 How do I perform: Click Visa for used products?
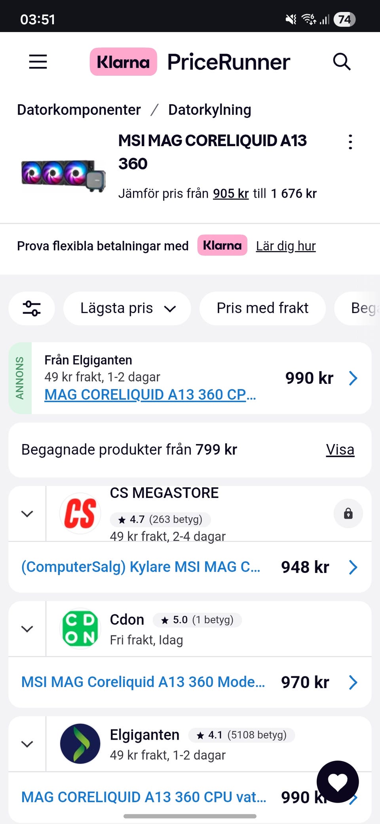pos(340,450)
